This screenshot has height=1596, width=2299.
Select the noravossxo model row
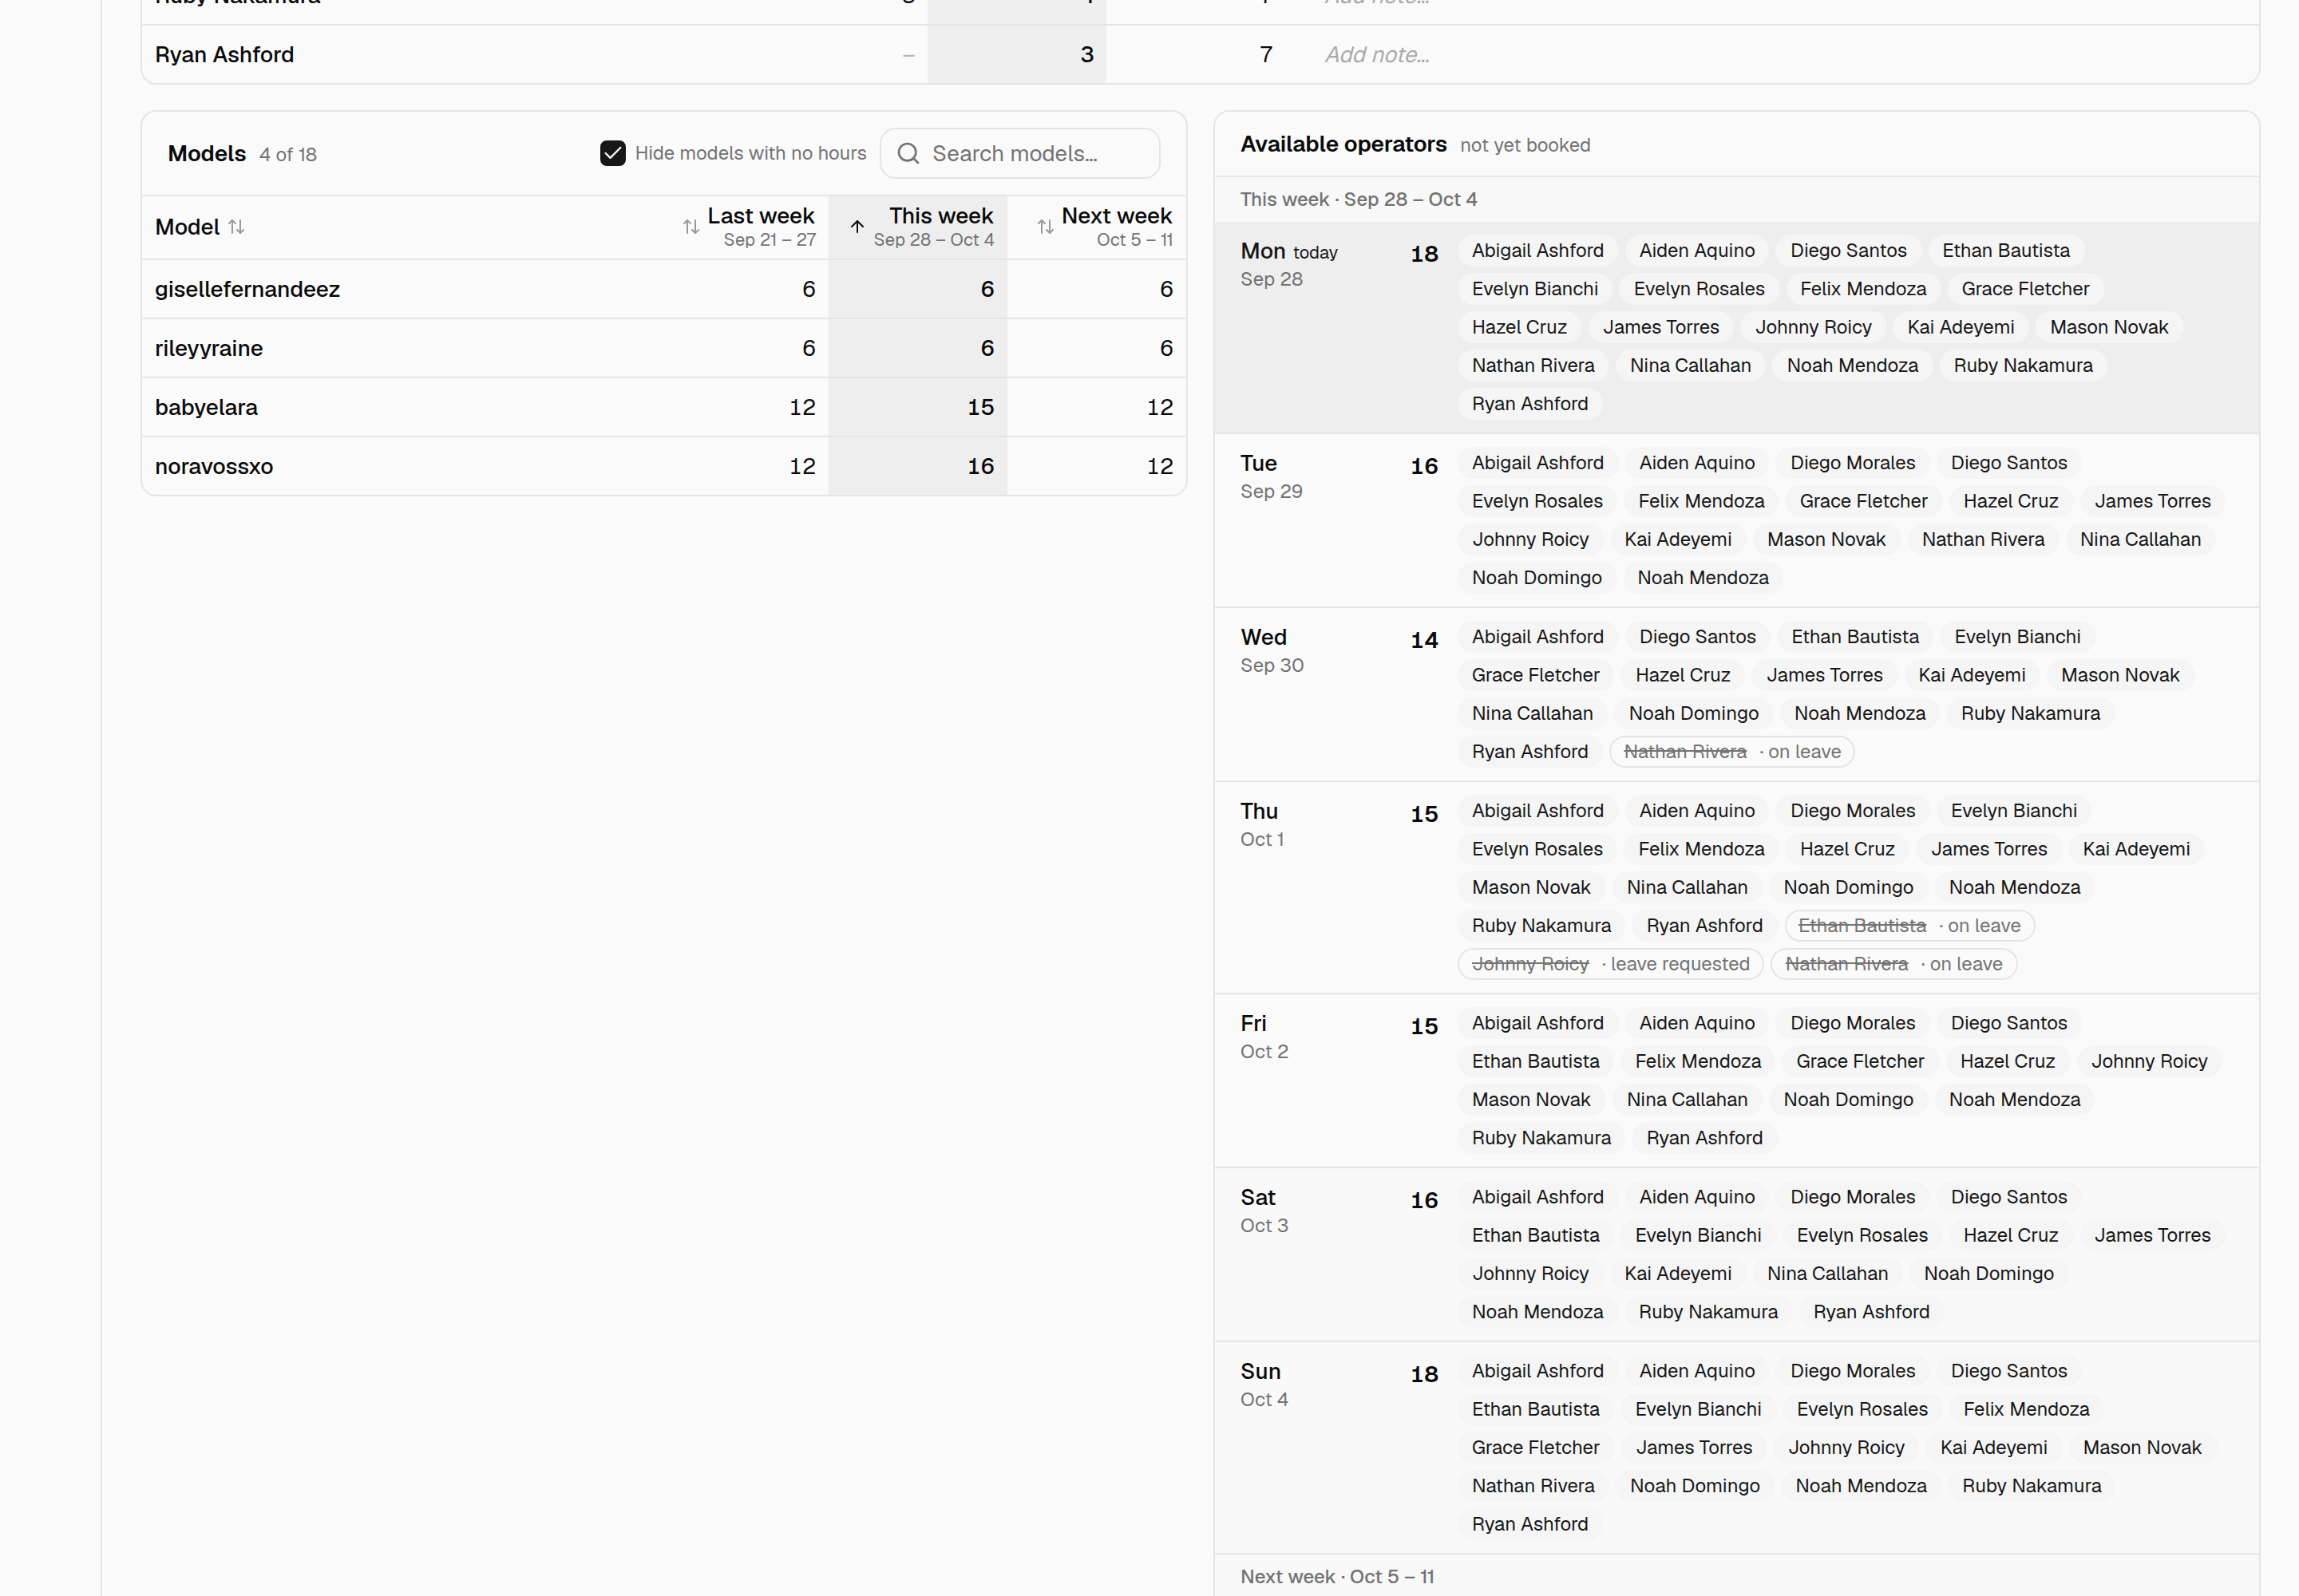tap(663, 466)
